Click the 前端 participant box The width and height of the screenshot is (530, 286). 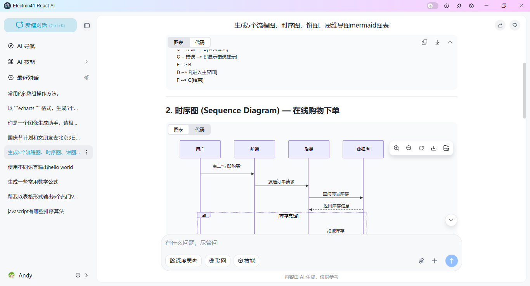[255, 149]
